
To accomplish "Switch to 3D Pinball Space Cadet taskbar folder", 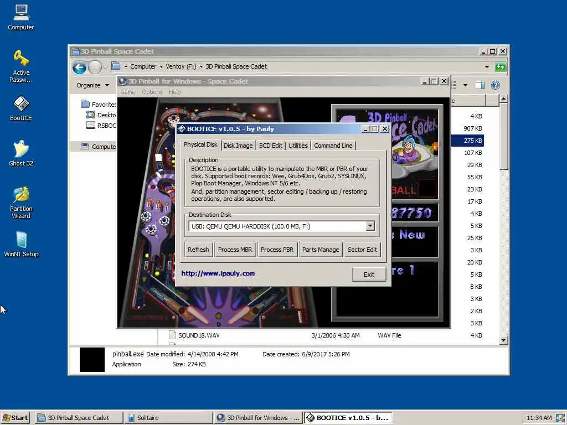I will [x=79, y=418].
